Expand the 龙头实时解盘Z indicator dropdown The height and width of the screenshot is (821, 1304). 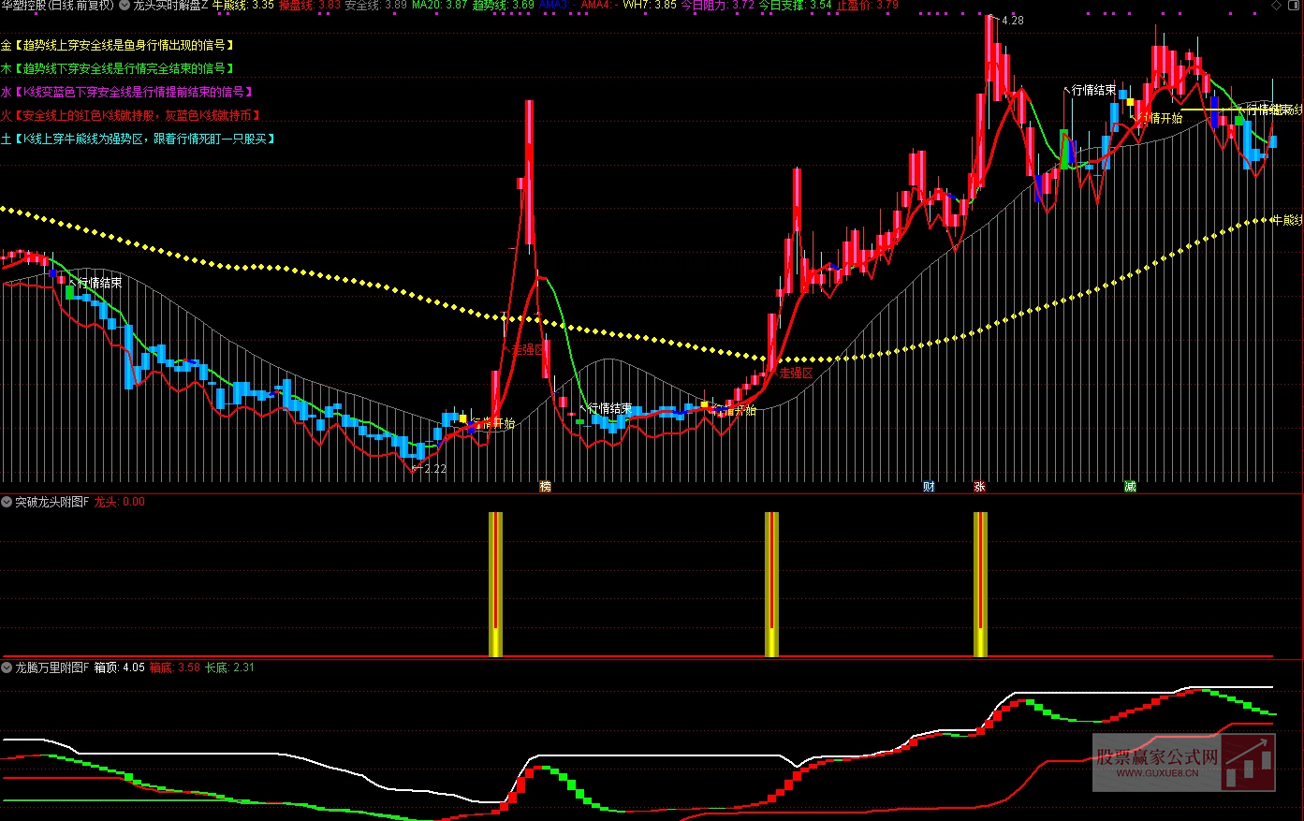[125, 5]
